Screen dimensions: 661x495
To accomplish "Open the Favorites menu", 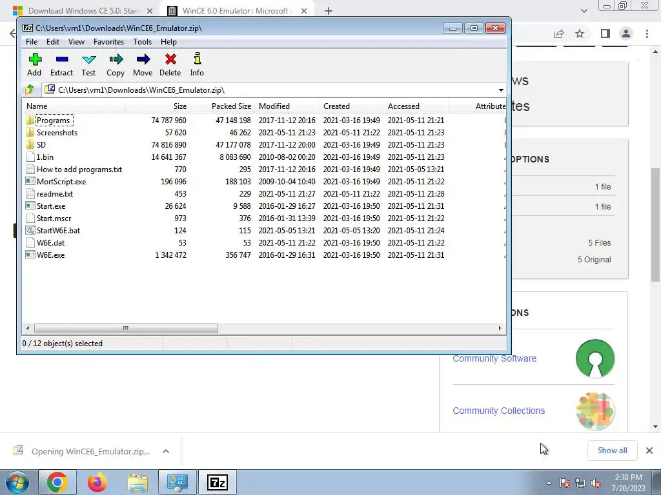I will (x=108, y=42).
